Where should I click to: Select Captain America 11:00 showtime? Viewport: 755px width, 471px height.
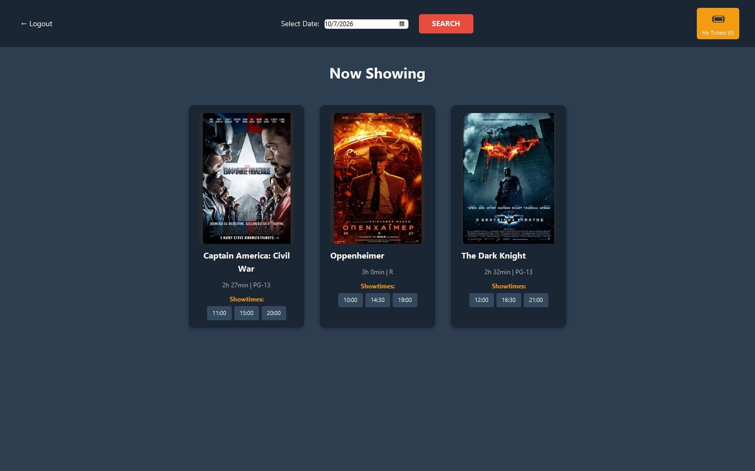tap(219, 313)
